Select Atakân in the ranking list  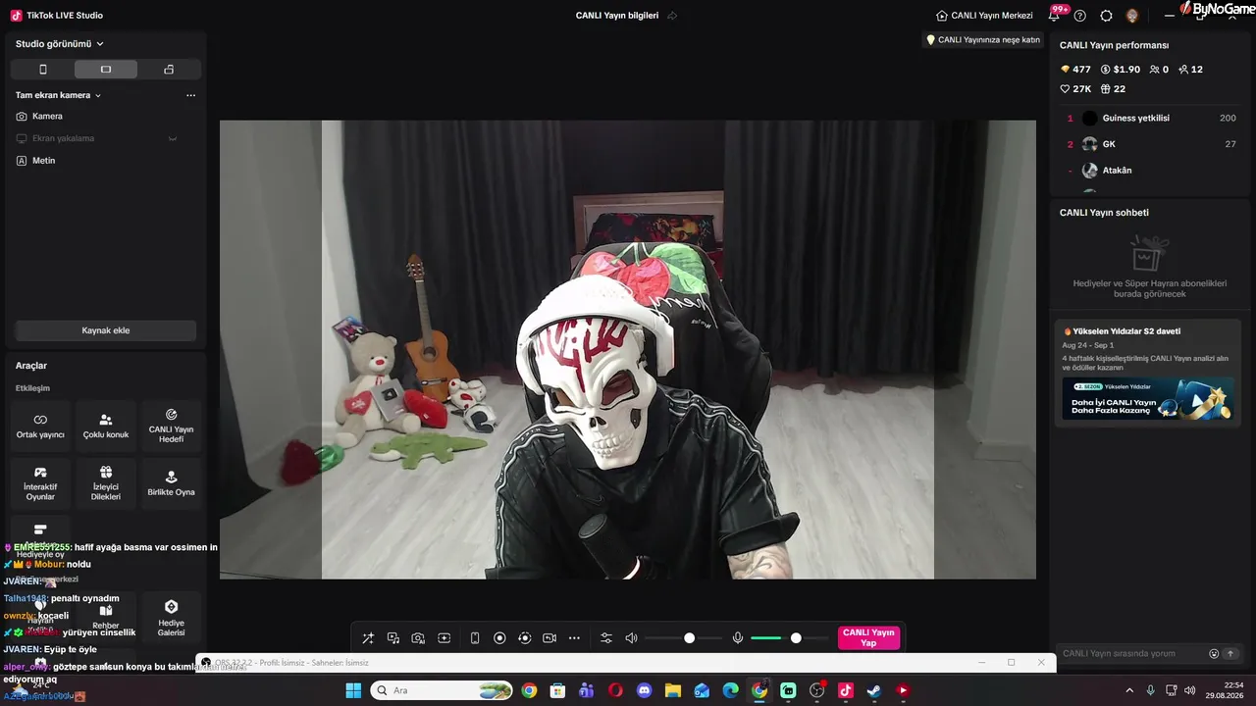click(x=1148, y=171)
